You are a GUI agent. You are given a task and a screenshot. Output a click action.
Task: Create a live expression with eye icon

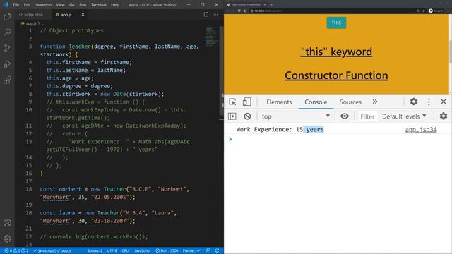[345, 116]
